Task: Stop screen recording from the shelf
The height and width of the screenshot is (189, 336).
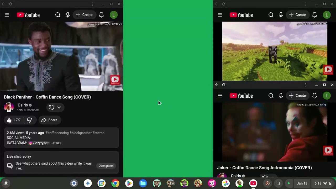Action: [x=267, y=183]
